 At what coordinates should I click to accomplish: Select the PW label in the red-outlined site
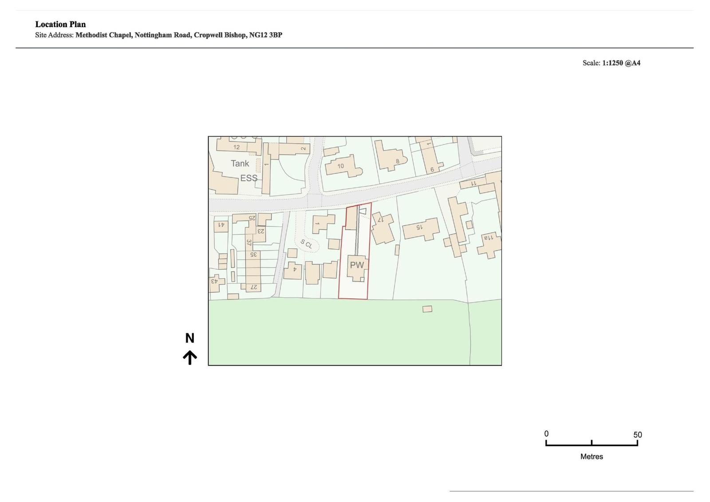point(357,265)
